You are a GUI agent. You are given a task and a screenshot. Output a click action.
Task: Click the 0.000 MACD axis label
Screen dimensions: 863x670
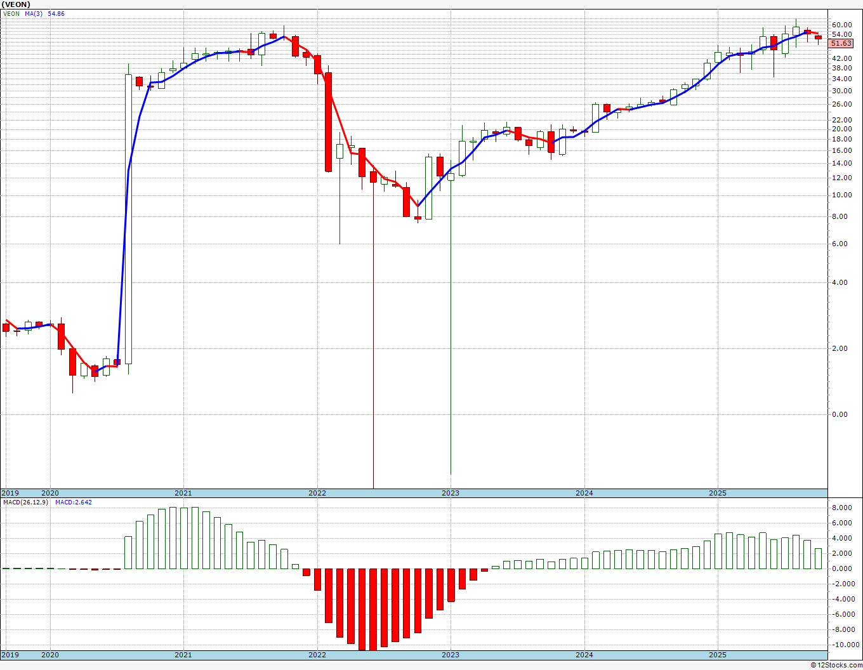click(x=841, y=568)
